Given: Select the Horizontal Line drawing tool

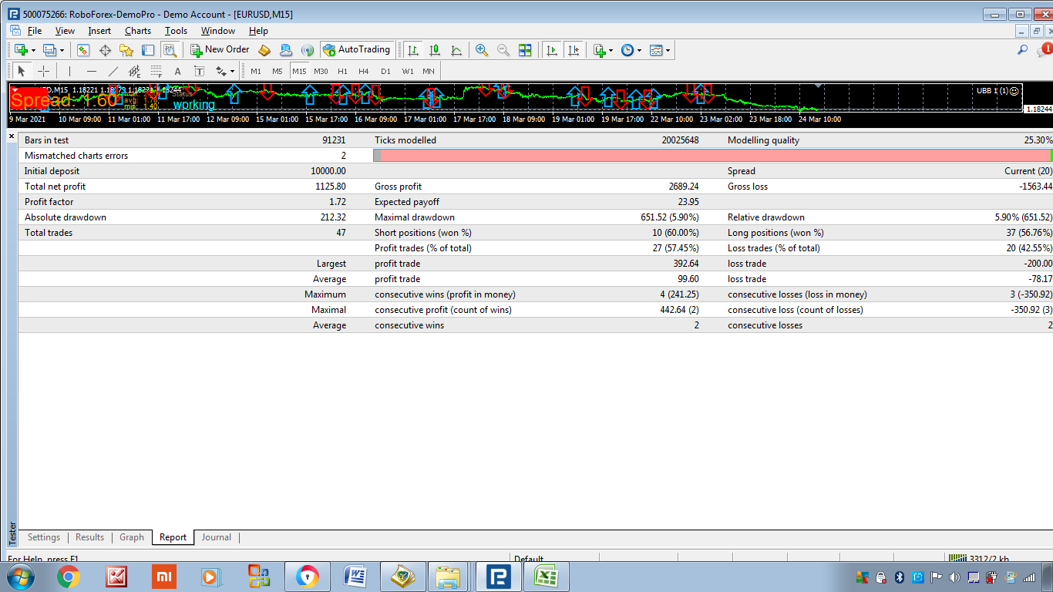Looking at the screenshot, I should point(91,72).
